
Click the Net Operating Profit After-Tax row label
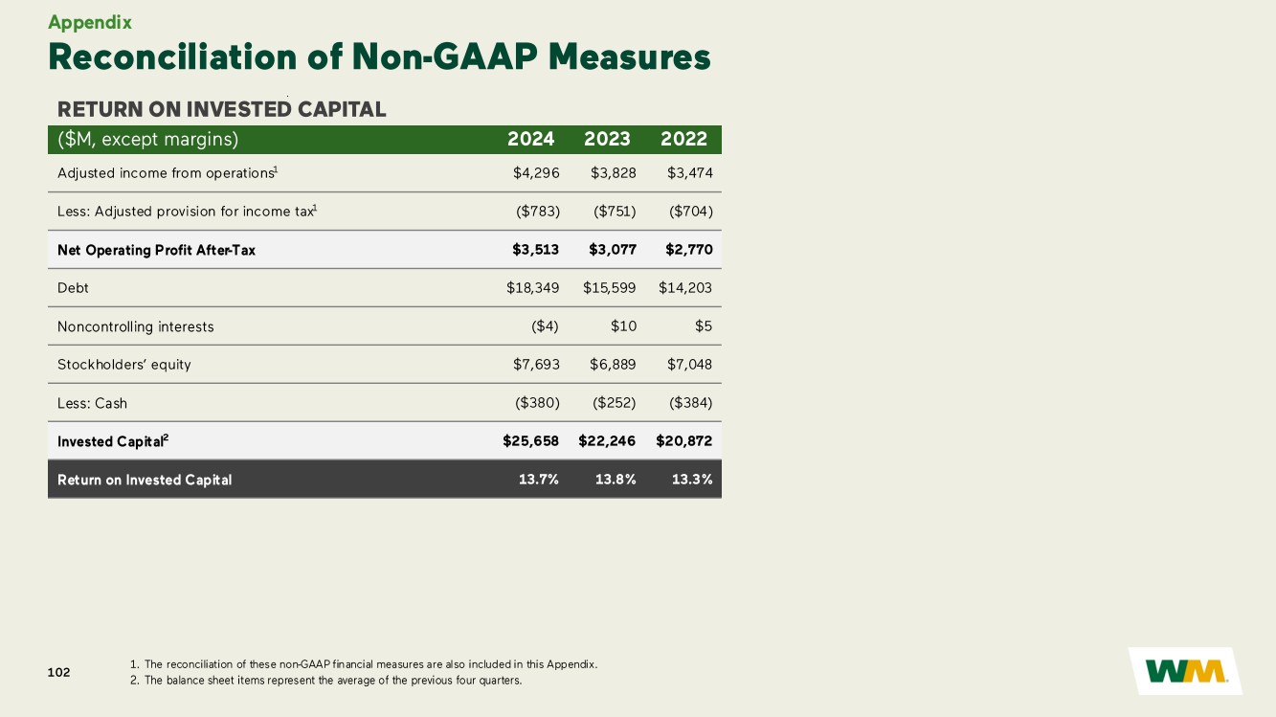(156, 250)
